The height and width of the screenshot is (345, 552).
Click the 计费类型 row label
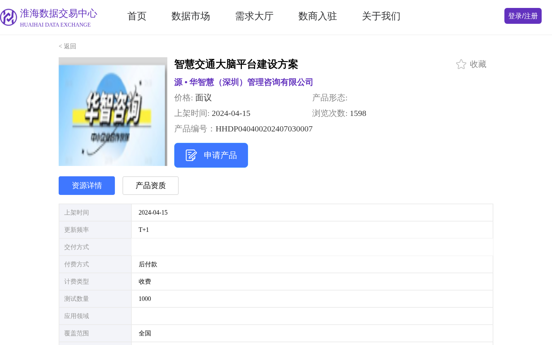coord(77,282)
